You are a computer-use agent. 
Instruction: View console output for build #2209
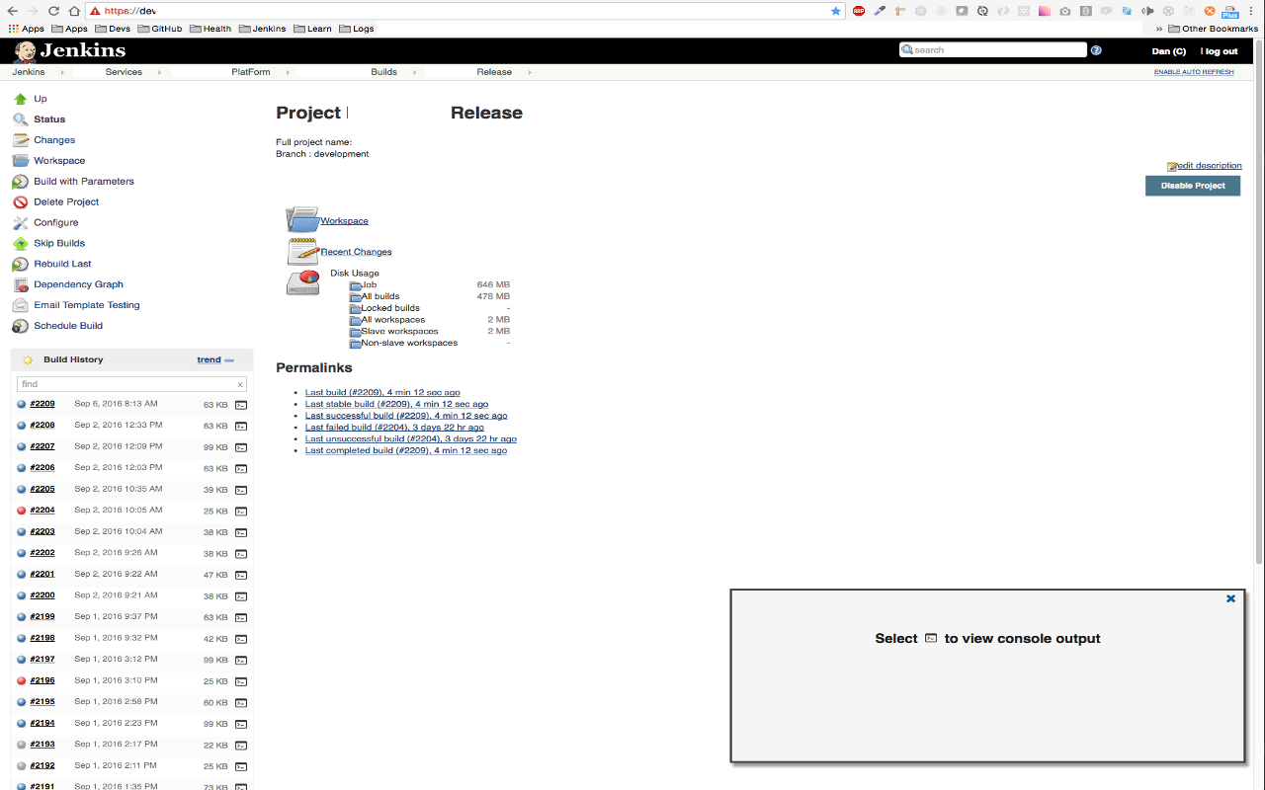click(240, 405)
